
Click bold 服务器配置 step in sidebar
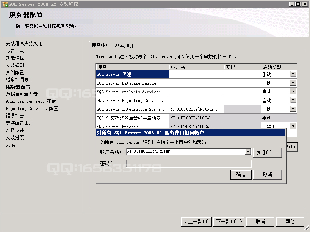[18, 87]
